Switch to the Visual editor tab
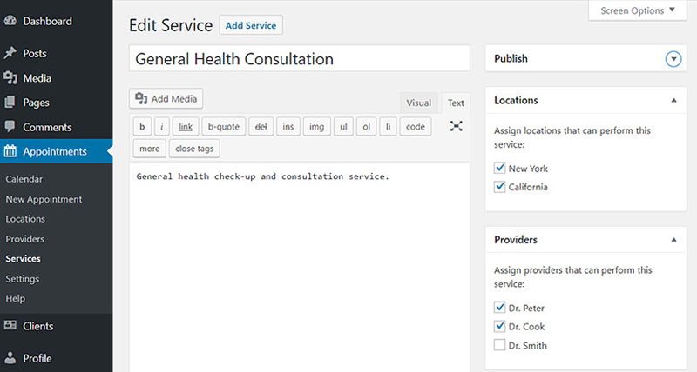 pyautogui.click(x=418, y=103)
